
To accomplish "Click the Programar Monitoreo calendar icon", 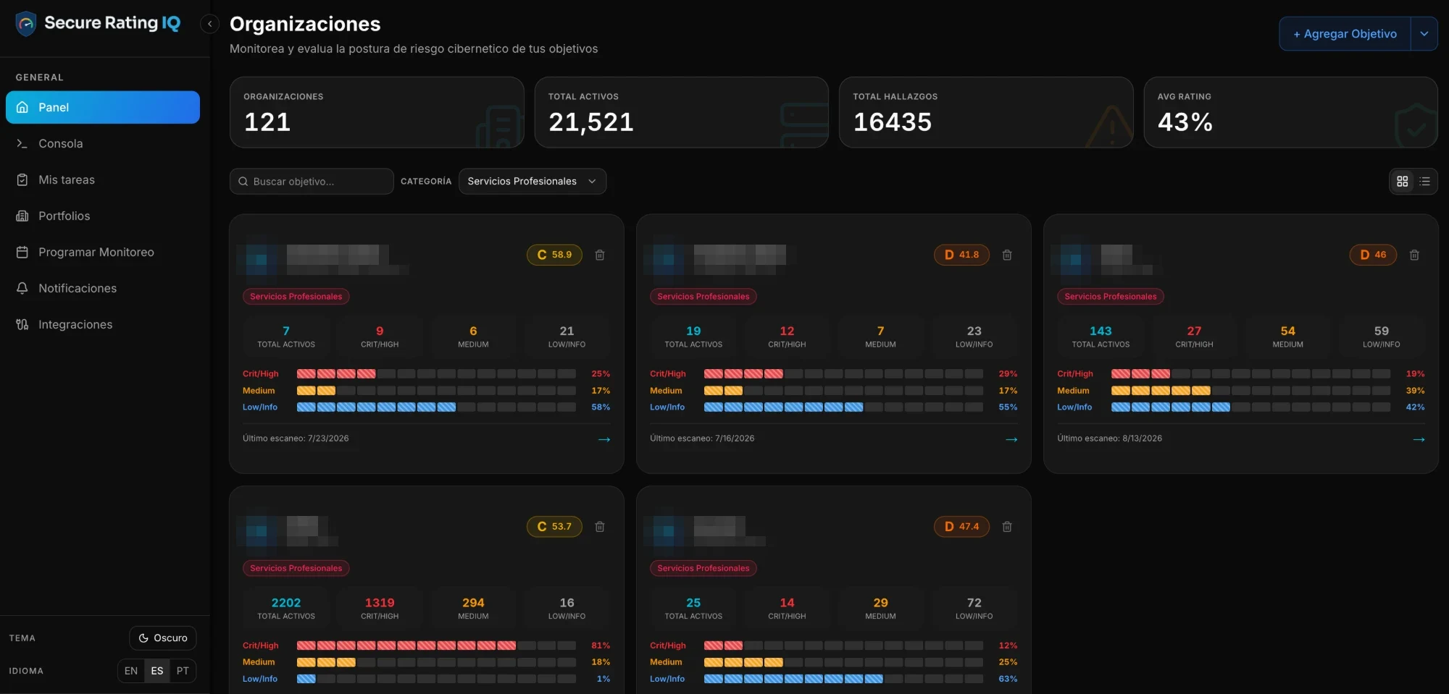I will 22,252.
